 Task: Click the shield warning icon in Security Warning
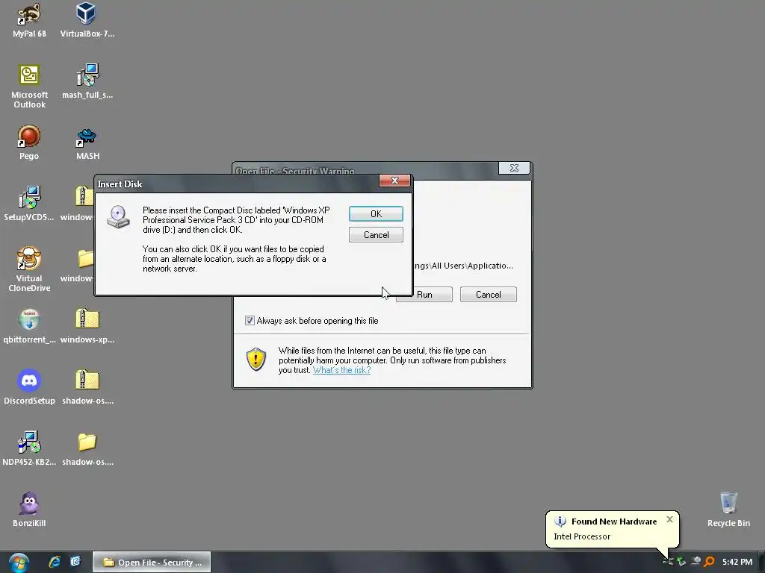pos(256,359)
